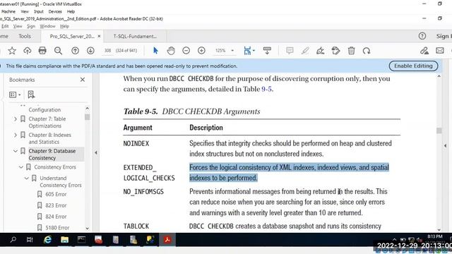Open File Explorer from taskbar

click(64, 240)
